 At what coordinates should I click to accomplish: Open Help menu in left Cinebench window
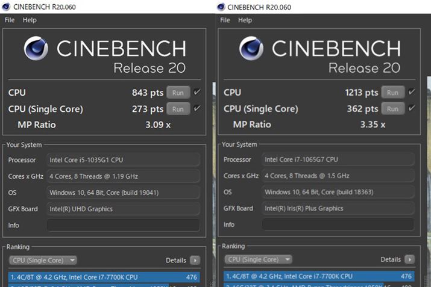30,20
